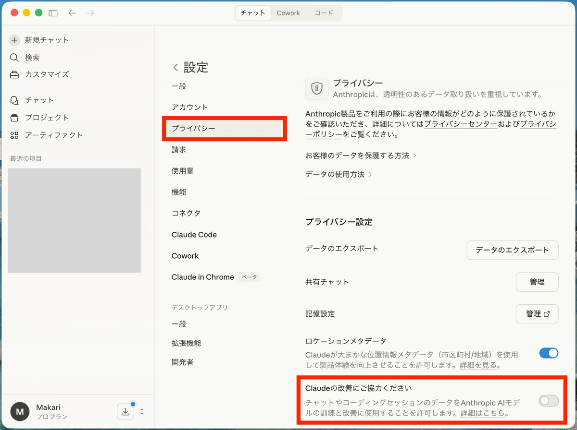Click the データのエクスポート button

coord(513,250)
